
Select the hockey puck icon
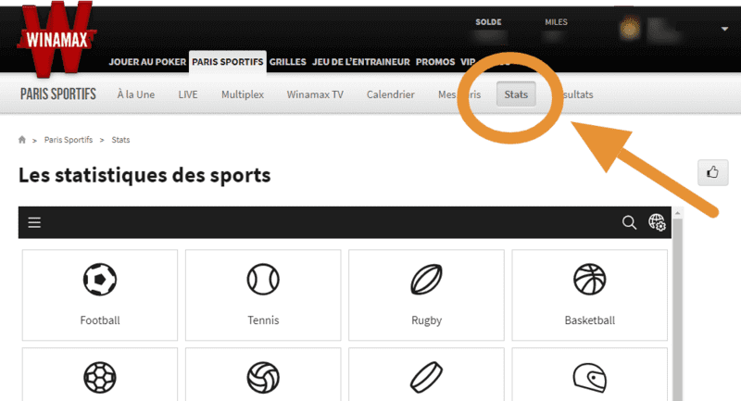coord(426,377)
